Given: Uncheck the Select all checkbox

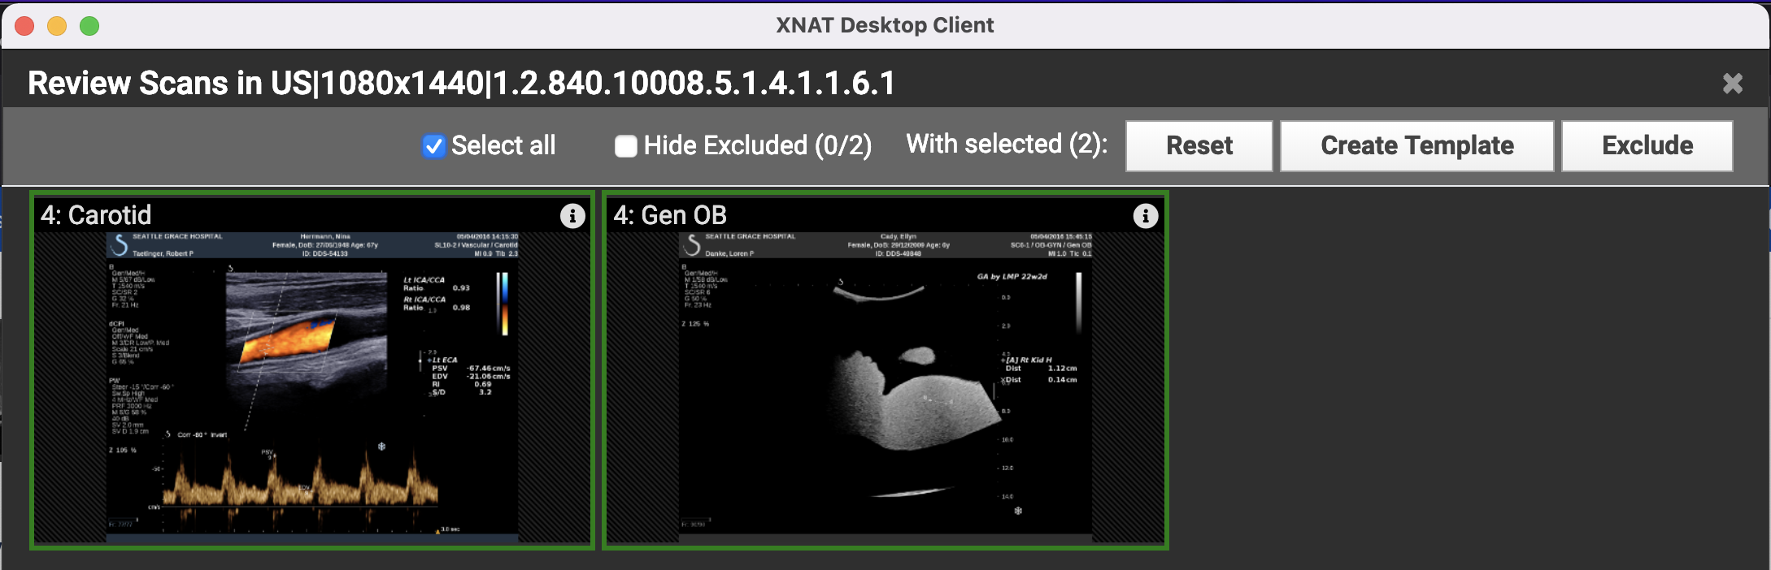Looking at the screenshot, I should pyautogui.click(x=433, y=146).
